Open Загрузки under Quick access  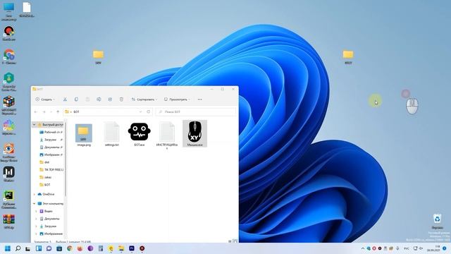click(x=51, y=140)
